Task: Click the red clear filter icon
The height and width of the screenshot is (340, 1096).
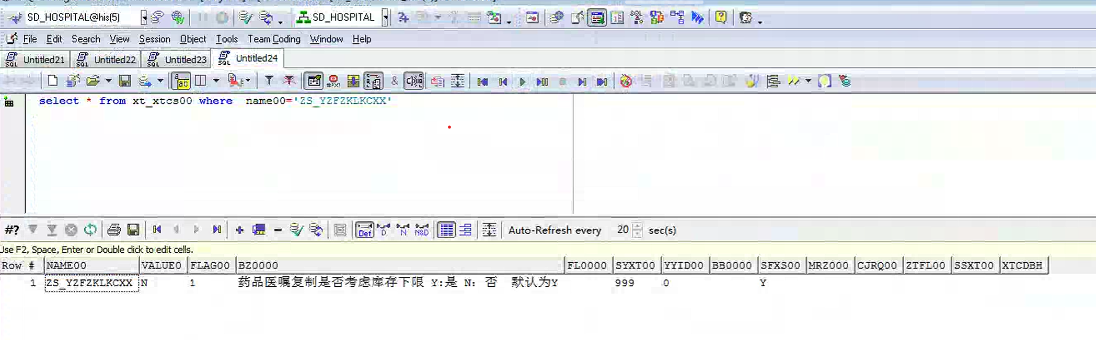Action: click(289, 81)
